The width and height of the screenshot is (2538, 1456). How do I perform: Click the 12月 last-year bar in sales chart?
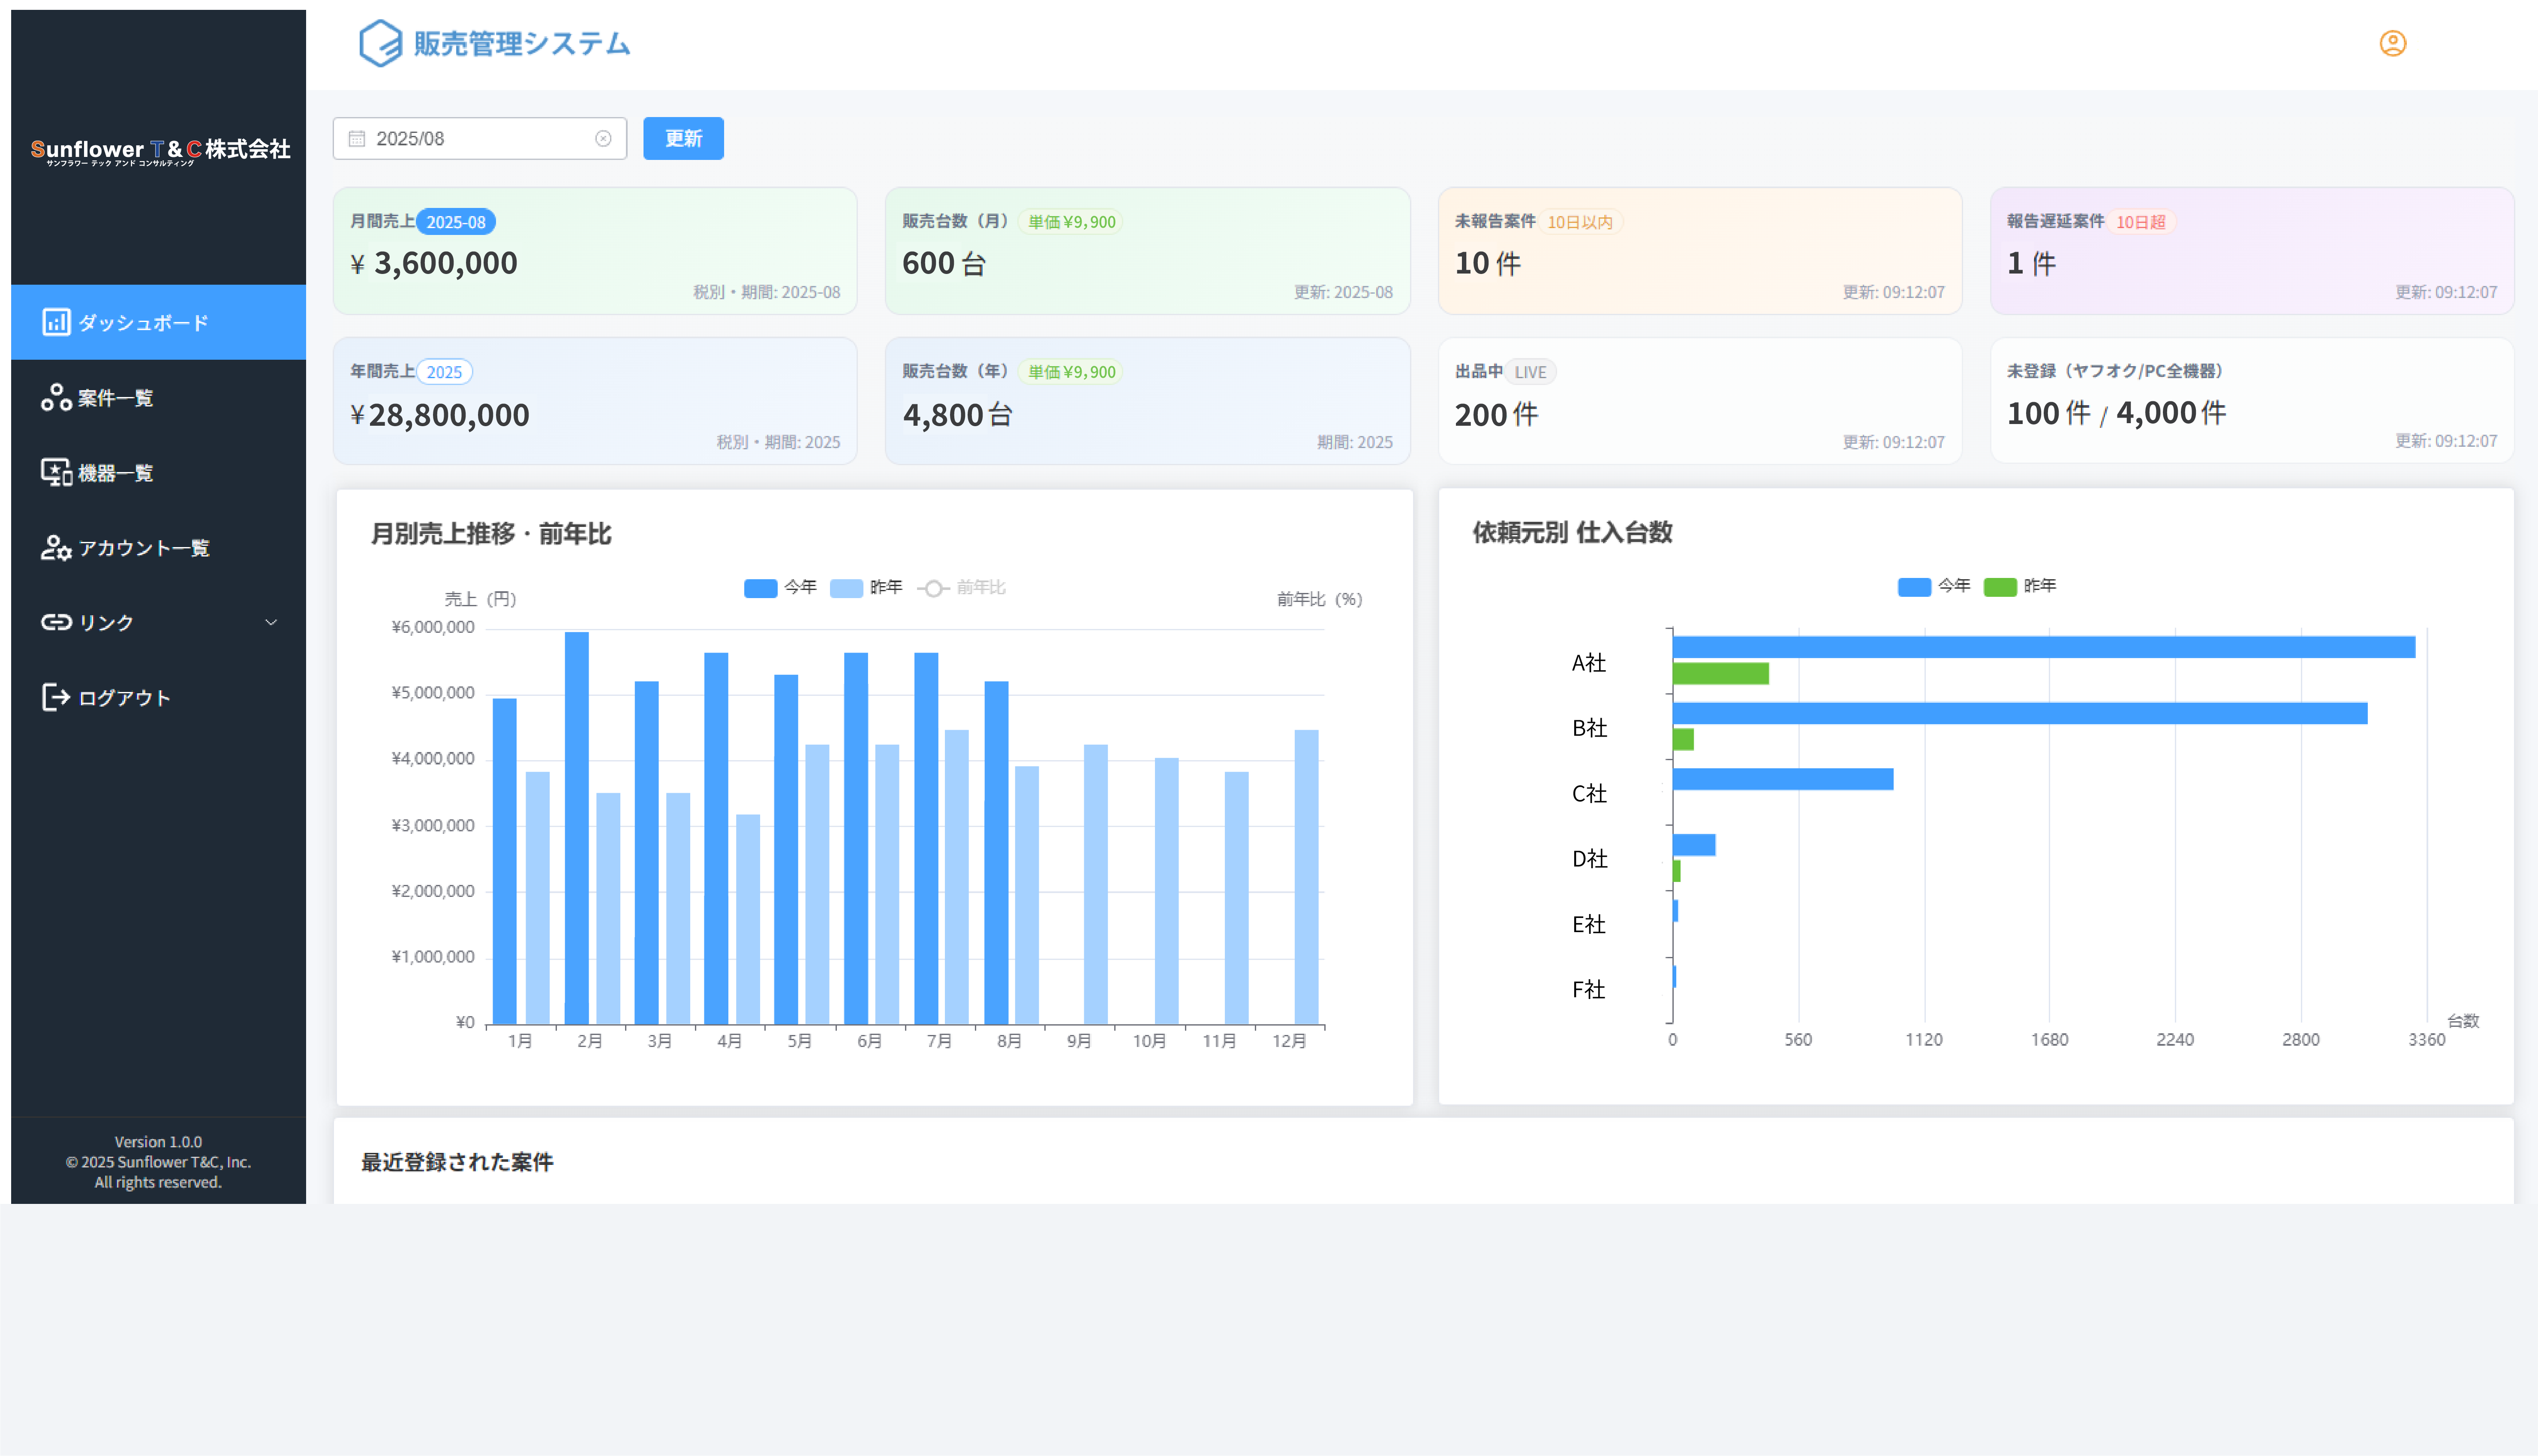1305,877
